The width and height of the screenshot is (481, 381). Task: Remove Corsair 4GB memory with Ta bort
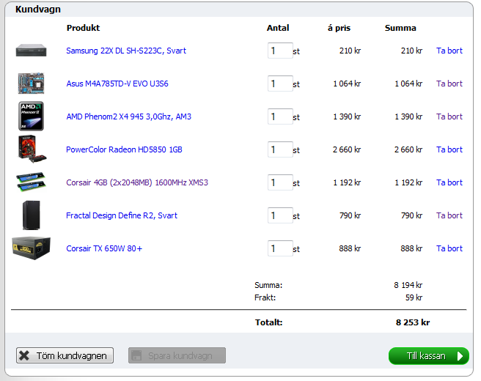tap(449, 182)
